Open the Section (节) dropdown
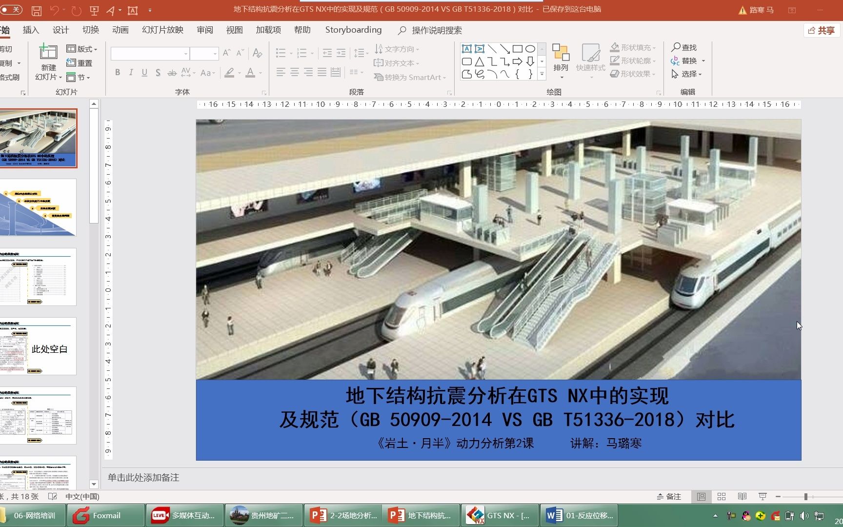Viewport: 843px width, 527px height. pos(78,78)
